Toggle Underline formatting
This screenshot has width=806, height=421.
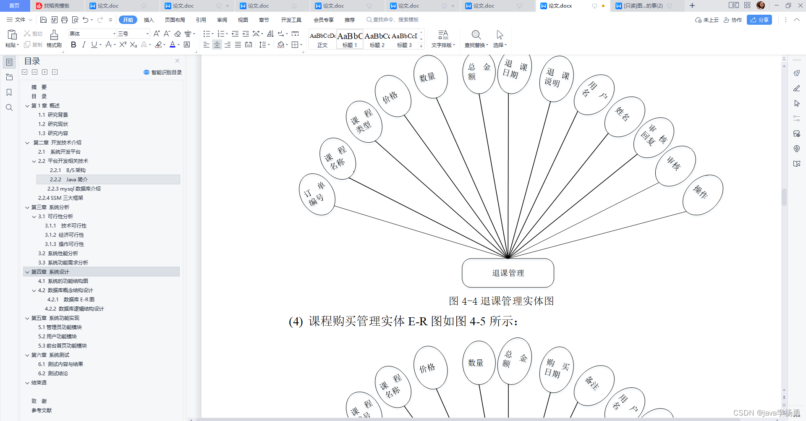pyautogui.click(x=94, y=44)
